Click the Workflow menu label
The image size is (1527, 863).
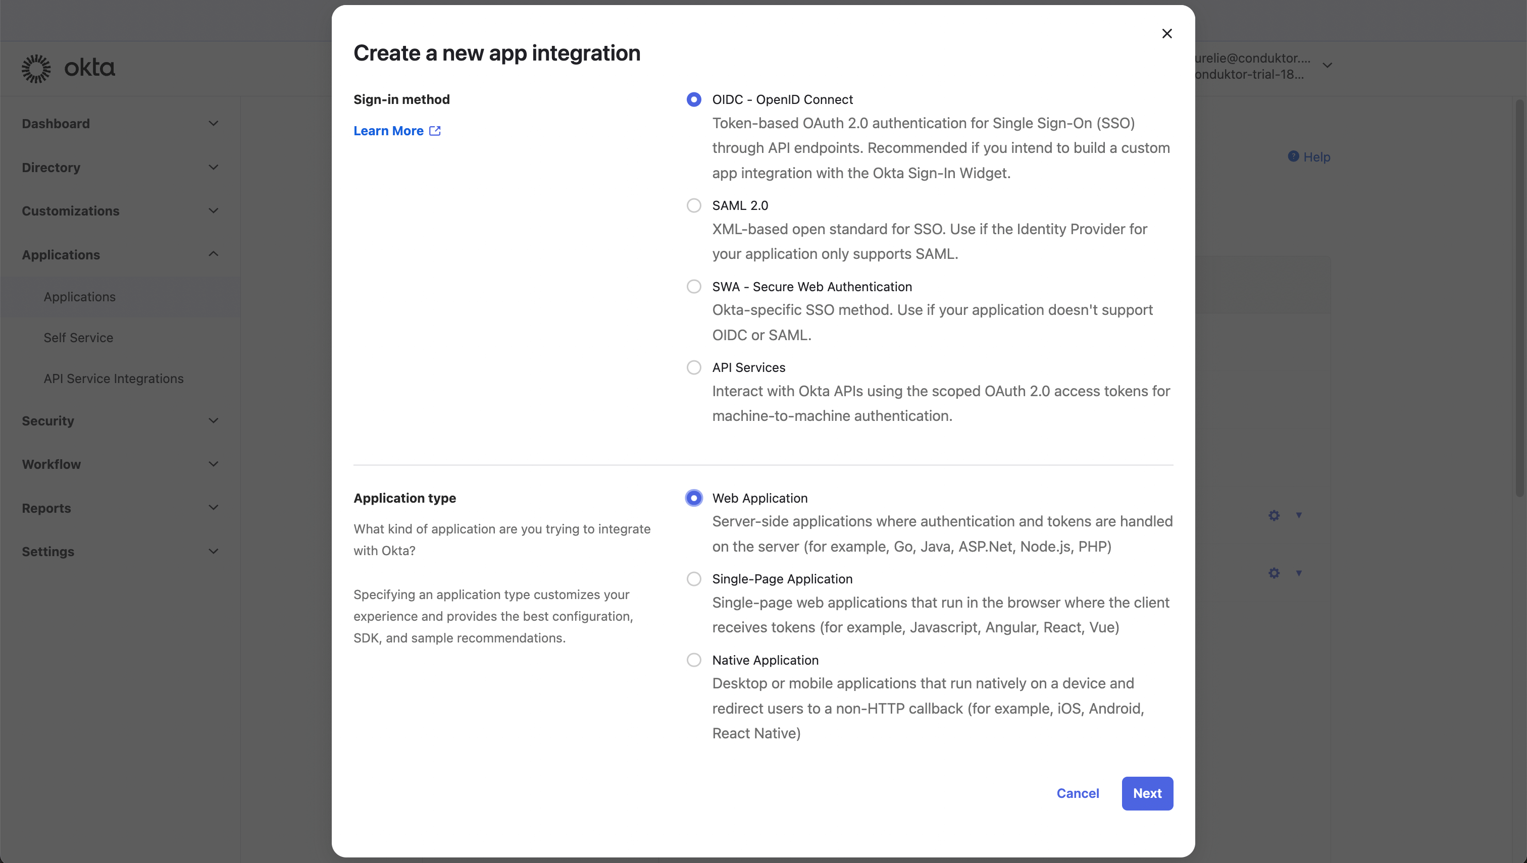(52, 465)
